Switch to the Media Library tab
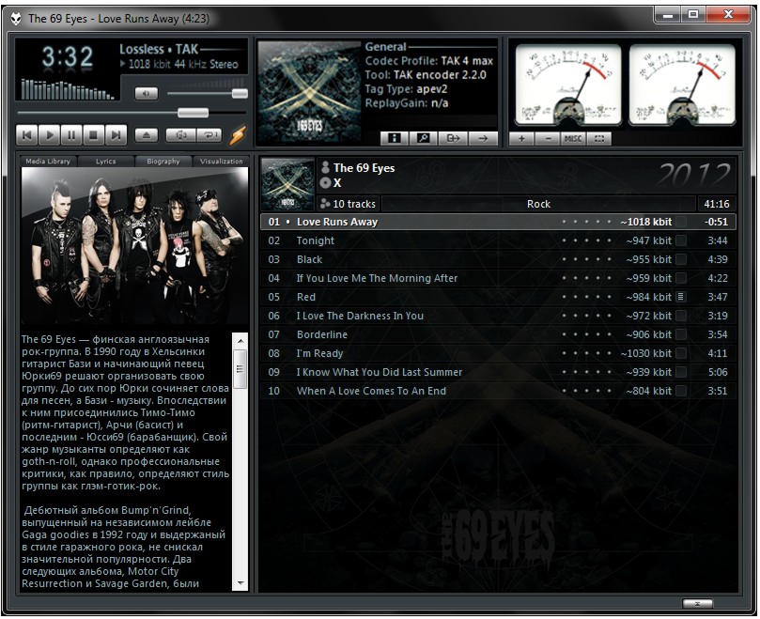The image size is (760, 619). coord(48,162)
